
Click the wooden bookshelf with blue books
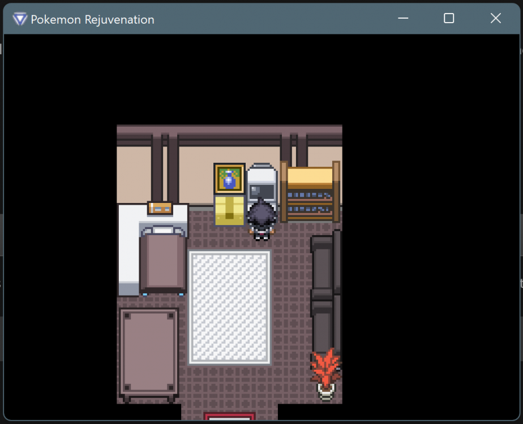(310, 192)
